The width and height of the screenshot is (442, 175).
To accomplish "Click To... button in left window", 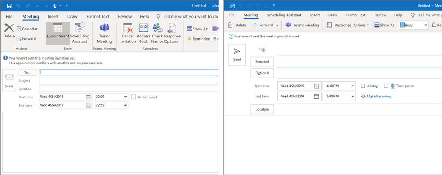I will coord(27,72).
